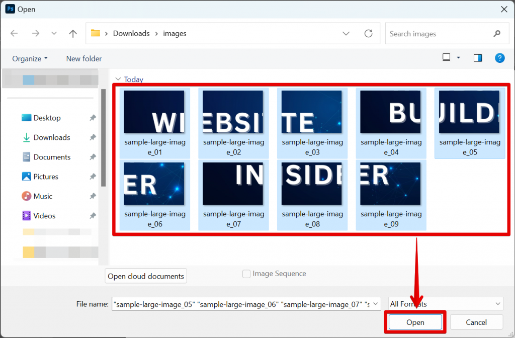Click the folder icon in the address bar
This screenshot has width=515, height=338.
pyautogui.click(x=95, y=33)
